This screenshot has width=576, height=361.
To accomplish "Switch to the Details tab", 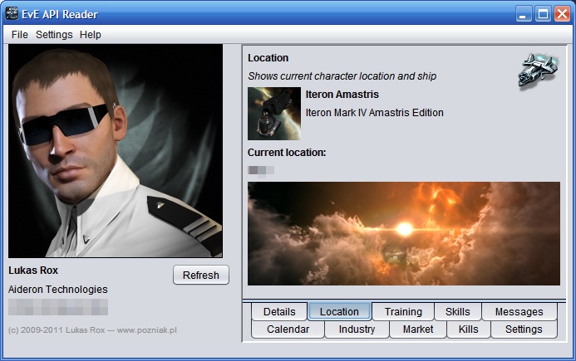I will 279,311.
